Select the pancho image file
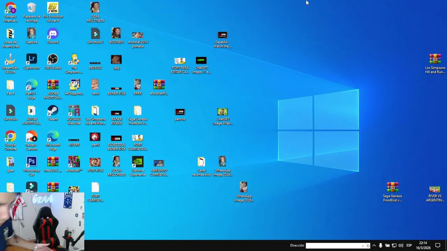This screenshot has height=251, width=447. pos(180,114)
